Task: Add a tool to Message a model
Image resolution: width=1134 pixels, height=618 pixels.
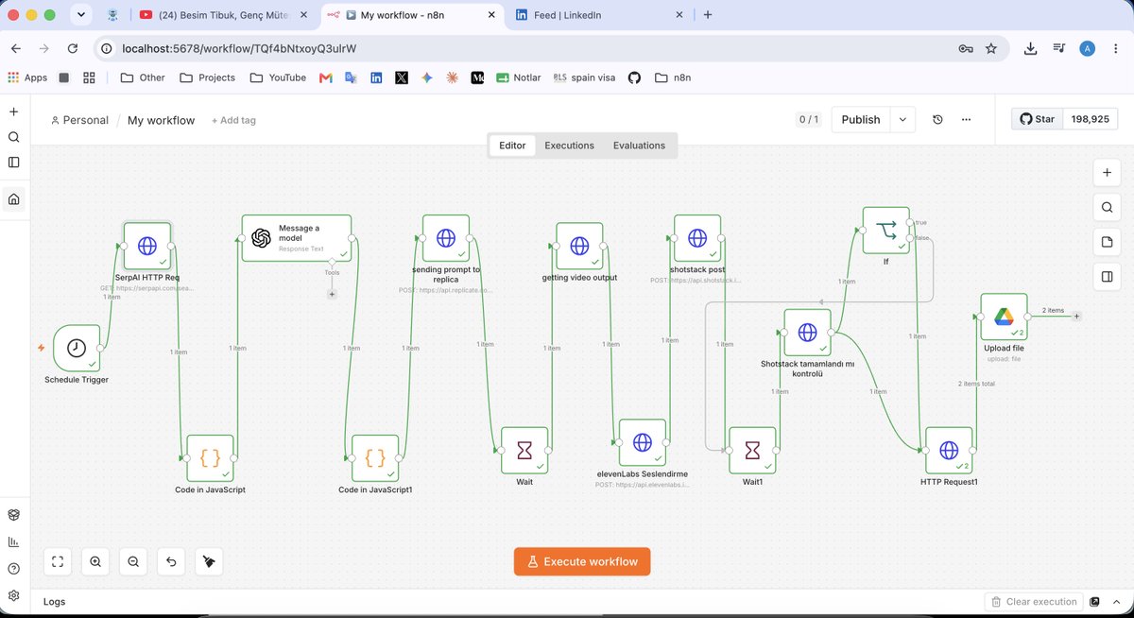Action: pyautogui.click(x=332, y=294)
